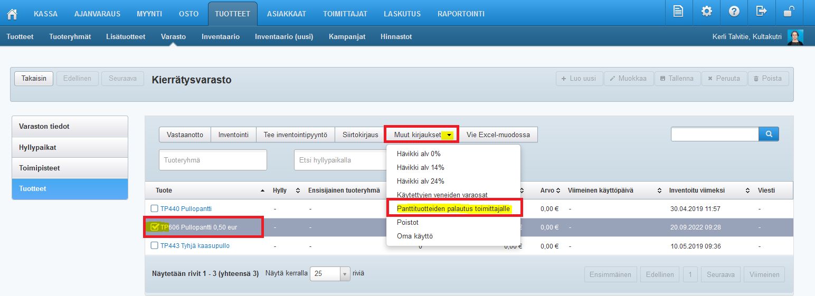
Task: Click the logout exit icon
Action: [x=761, y=12]
